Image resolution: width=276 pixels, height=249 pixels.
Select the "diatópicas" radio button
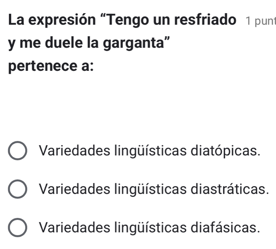(x=18, y=151)
